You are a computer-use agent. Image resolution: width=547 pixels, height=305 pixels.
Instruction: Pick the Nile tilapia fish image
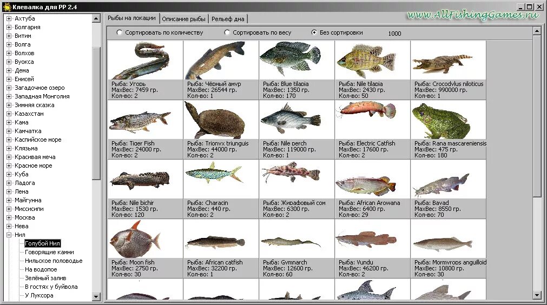[372, 61]
